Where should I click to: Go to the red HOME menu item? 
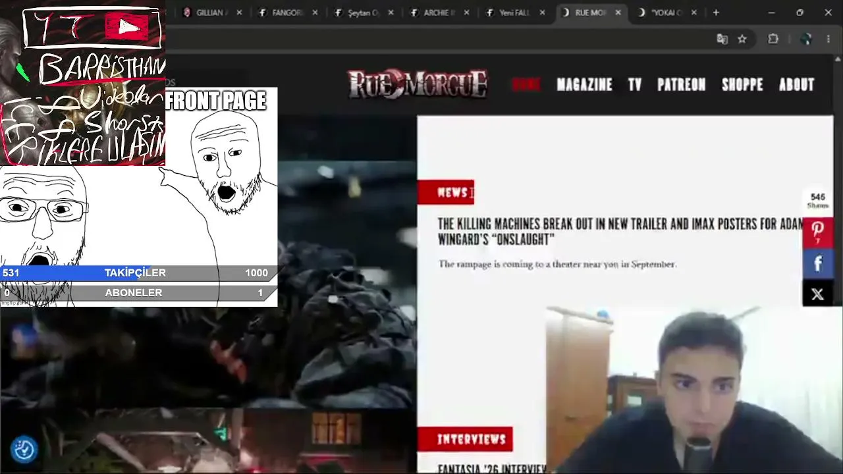526,84
